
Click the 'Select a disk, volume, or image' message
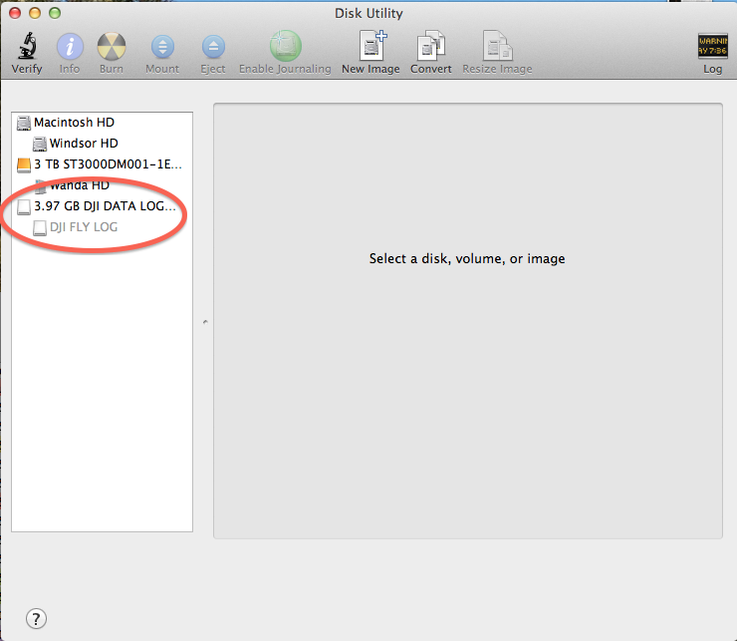click(x=467, y=258)
